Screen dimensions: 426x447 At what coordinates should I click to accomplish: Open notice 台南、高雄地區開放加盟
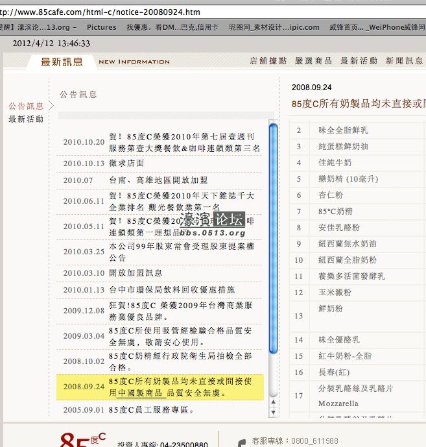tap(158, 180)
